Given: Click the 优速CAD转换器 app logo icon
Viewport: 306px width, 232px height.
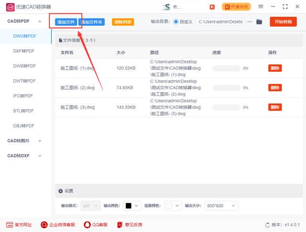Looking at the screenshot, I should 10,7.
